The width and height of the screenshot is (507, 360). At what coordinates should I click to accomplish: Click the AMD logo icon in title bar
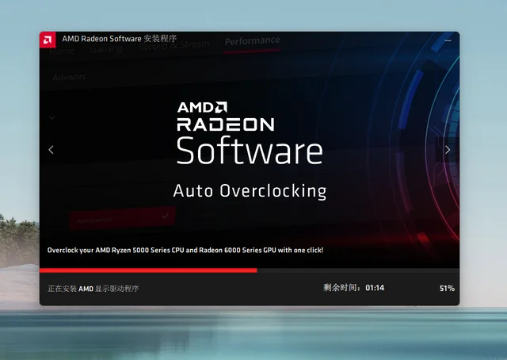48,40
